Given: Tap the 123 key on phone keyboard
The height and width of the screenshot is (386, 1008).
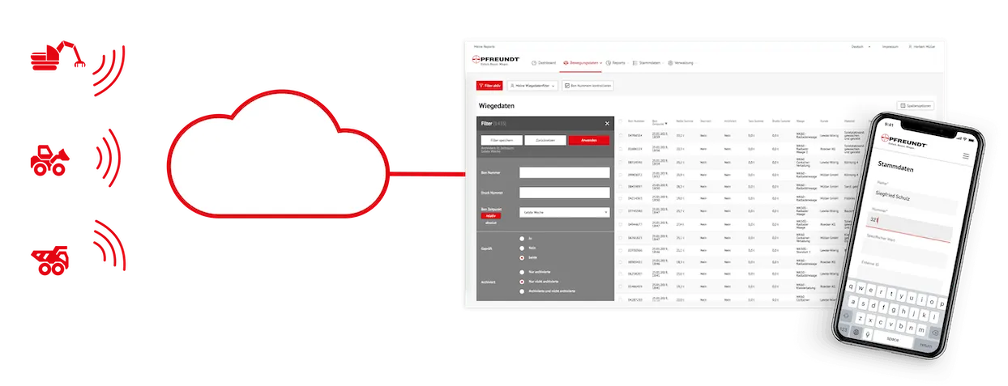Looking at the screenshot, I should coord(844,329).
